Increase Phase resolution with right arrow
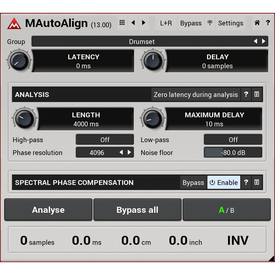The width and height of the screenshot is (275, 275). click(129, 152)
